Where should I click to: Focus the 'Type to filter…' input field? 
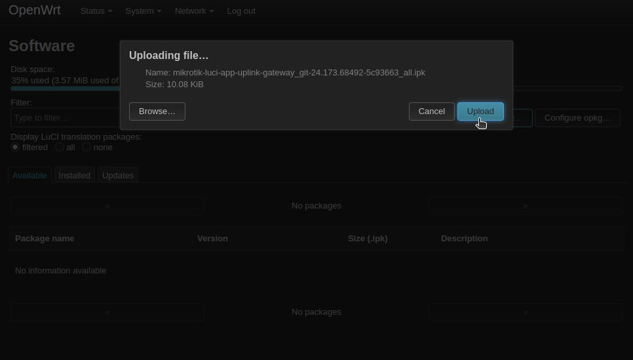[x=66, y=118]
